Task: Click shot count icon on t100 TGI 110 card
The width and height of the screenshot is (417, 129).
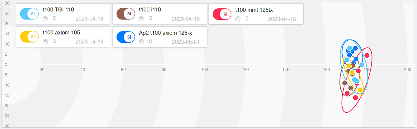Action: pyautogui.click(x=45, y=19)
